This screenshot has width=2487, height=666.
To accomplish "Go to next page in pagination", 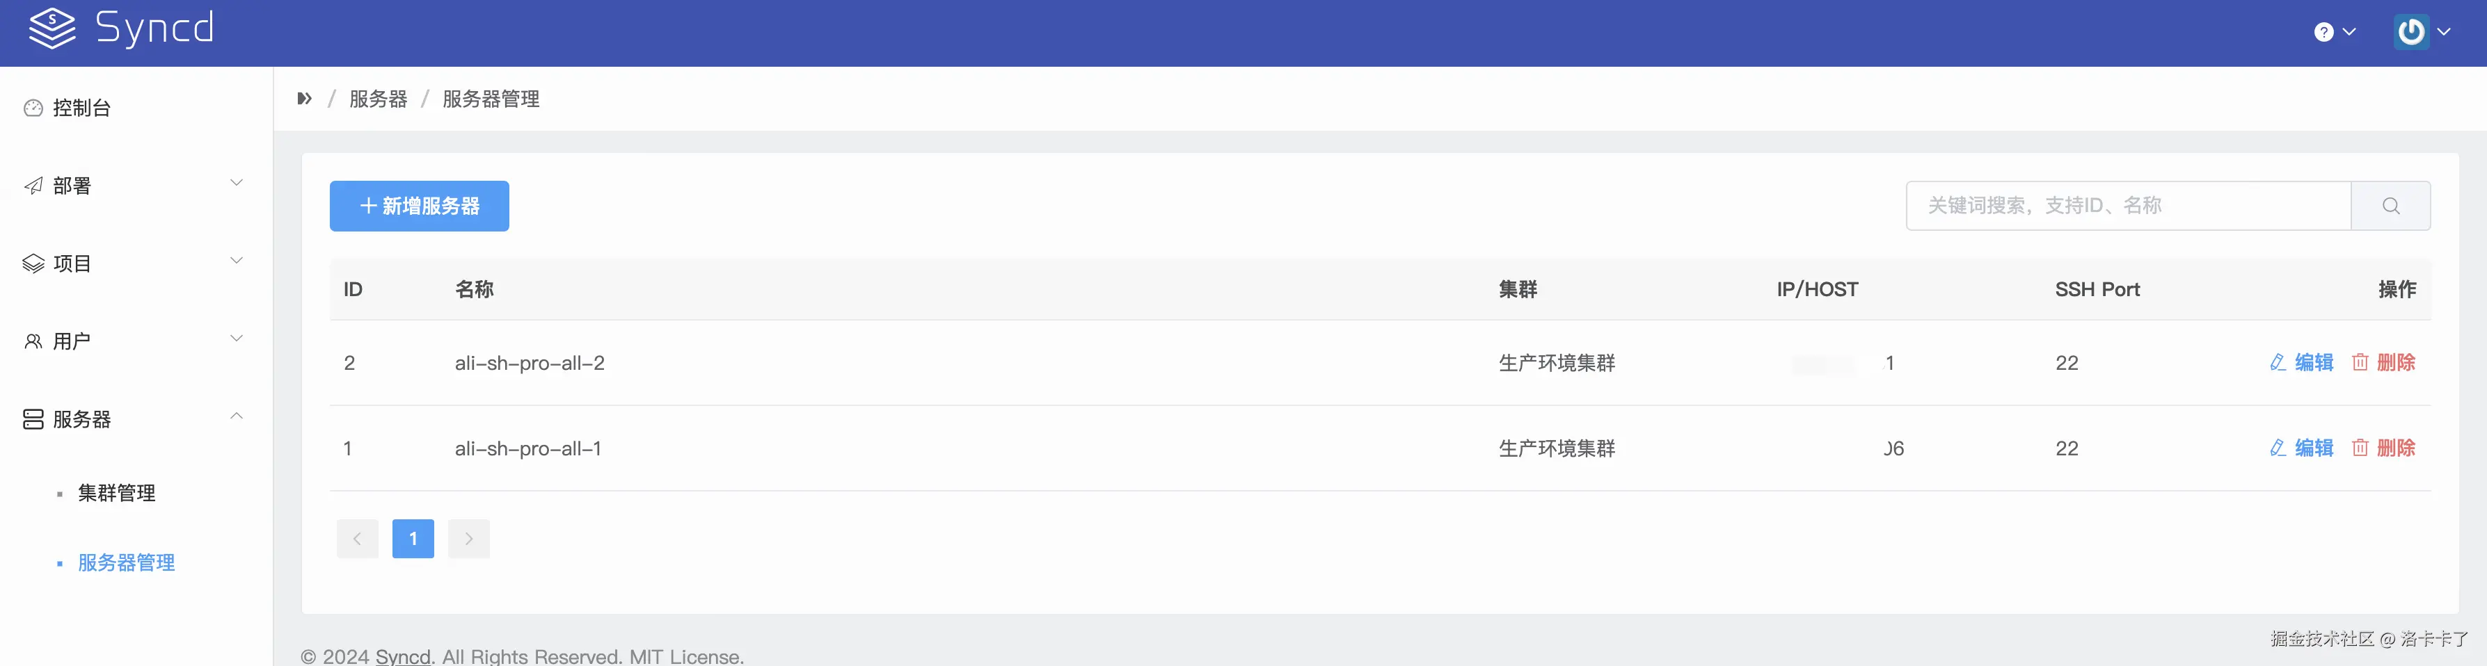I will [x=468, y=539].
